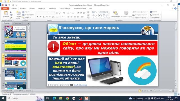The image size is (180, 101).
Task: Click the teach-inf.com.ua link on slide
Action: click(x=80, y=85)
